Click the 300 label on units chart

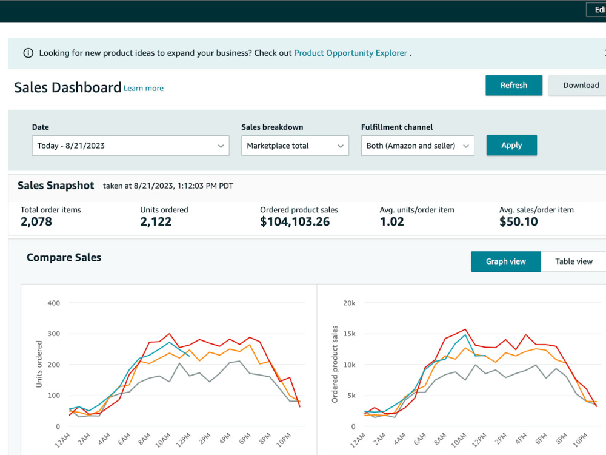[54, 334]
